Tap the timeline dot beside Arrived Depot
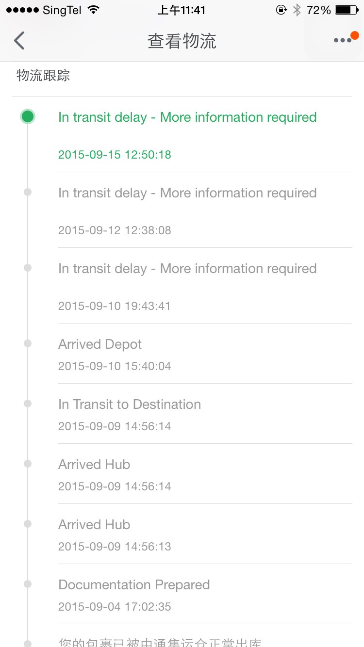364x647 pixels. (28, 343)
